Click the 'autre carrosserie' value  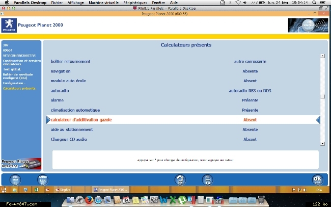click(250, 61)
